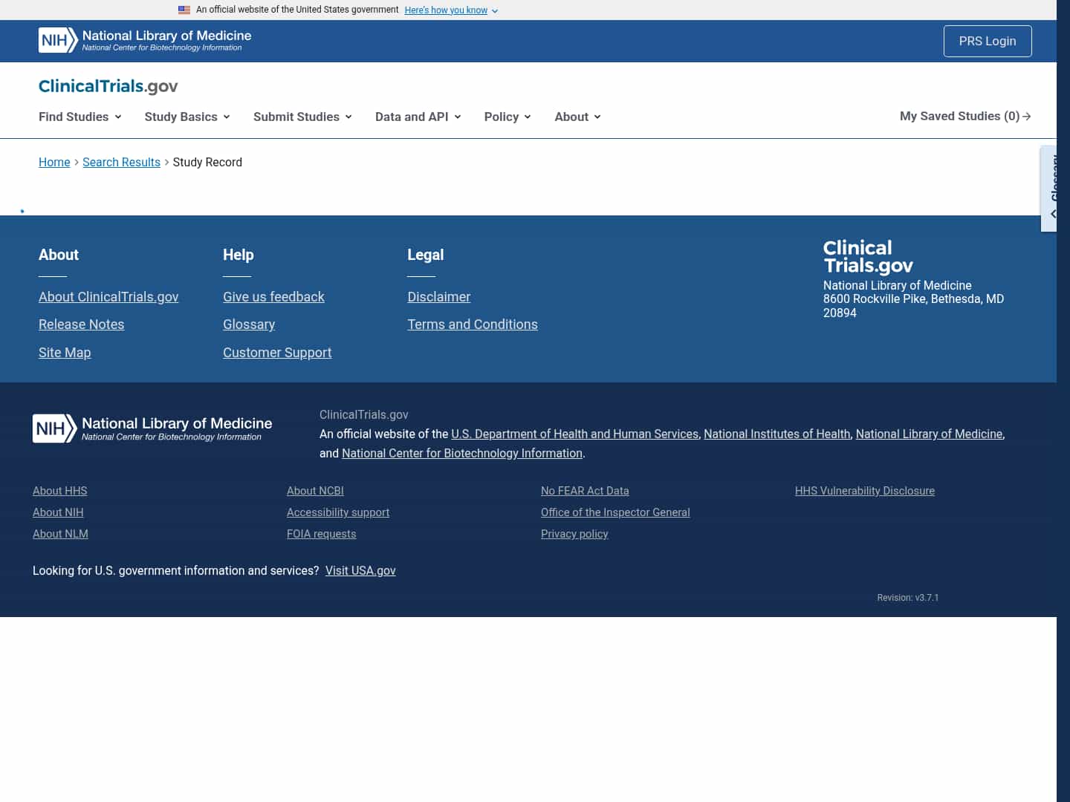
Task: Open the Site Map link
Action: (65, 353)
